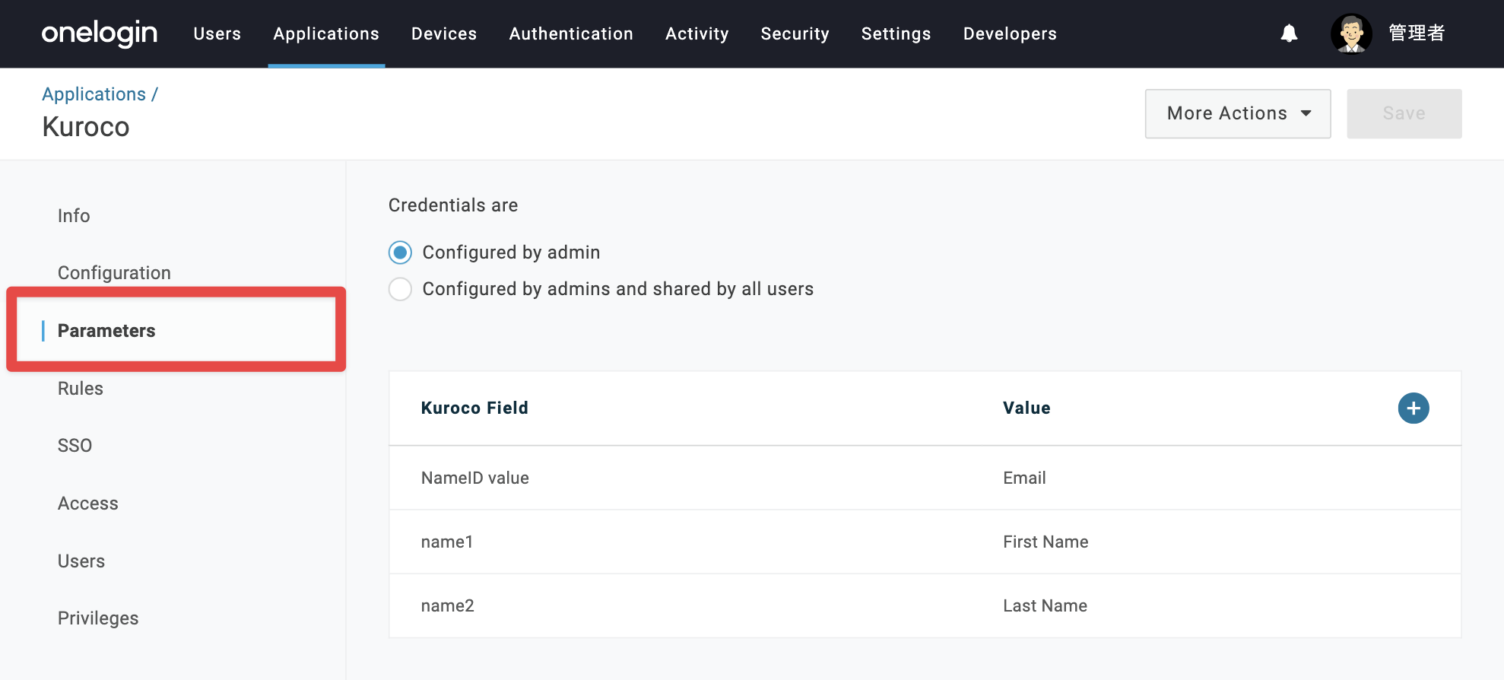Switch to the Rules sidebar tab

81,389
